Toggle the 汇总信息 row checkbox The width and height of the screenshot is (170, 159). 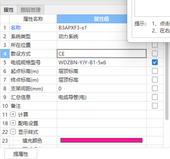[155, 97]
